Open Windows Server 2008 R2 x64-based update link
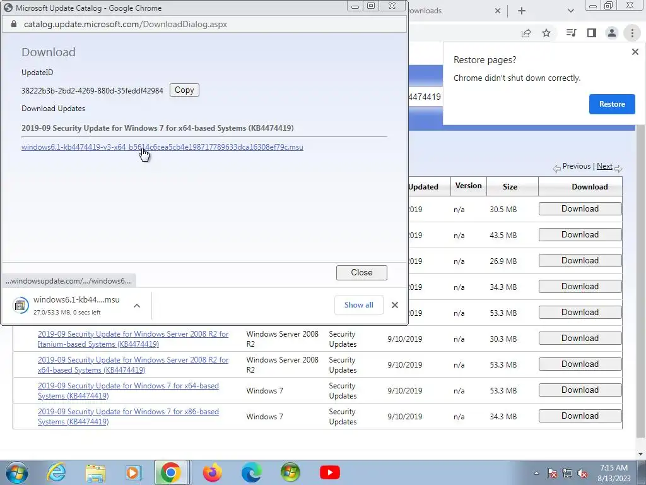646x485 pixels. click(x=133, y=365)
